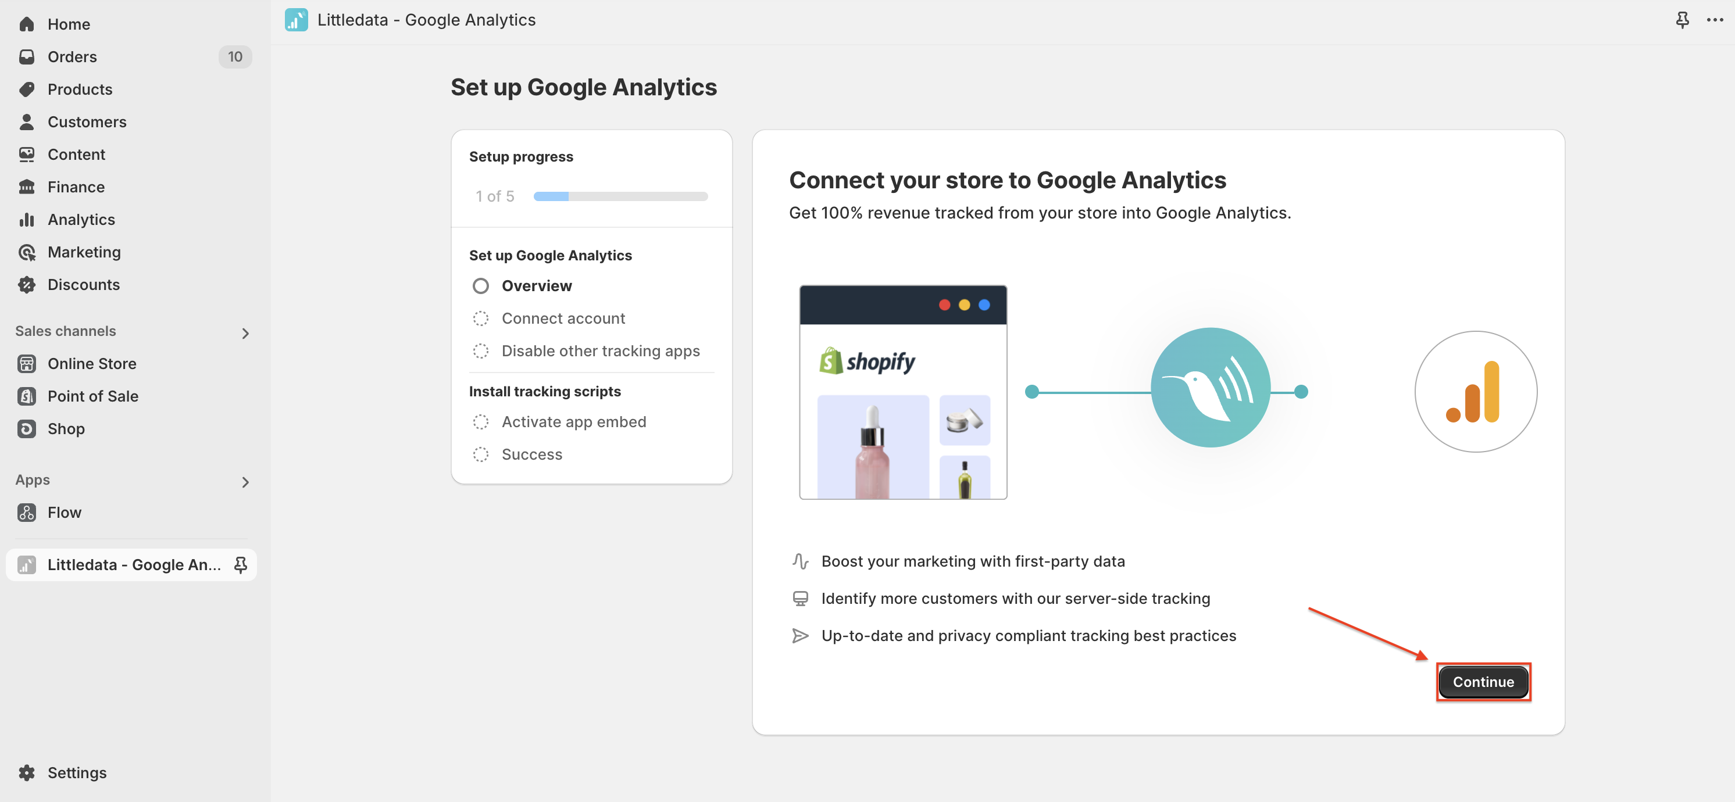Expand the Apps section chevron
This screenshot has width=1735, height=802.
click(245, 482)
